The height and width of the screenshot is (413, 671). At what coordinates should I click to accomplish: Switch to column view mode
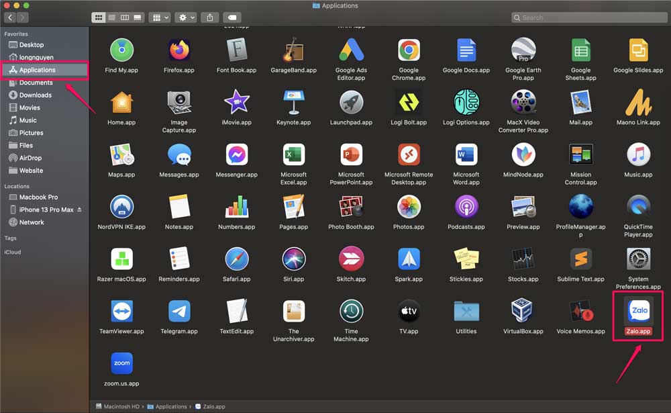point(124,17)
